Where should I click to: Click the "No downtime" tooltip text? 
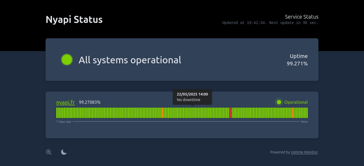coord(188,100)
